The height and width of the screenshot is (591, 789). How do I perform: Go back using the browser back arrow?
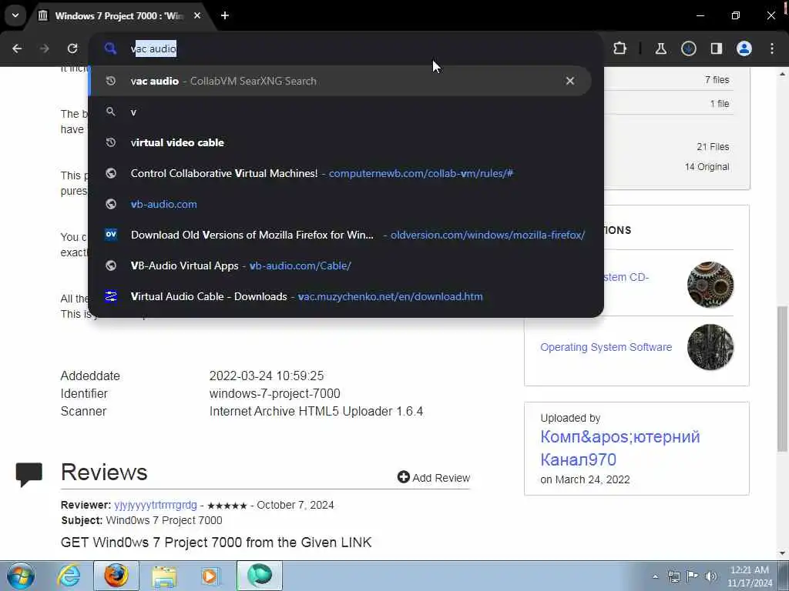(x=17, y=48)
